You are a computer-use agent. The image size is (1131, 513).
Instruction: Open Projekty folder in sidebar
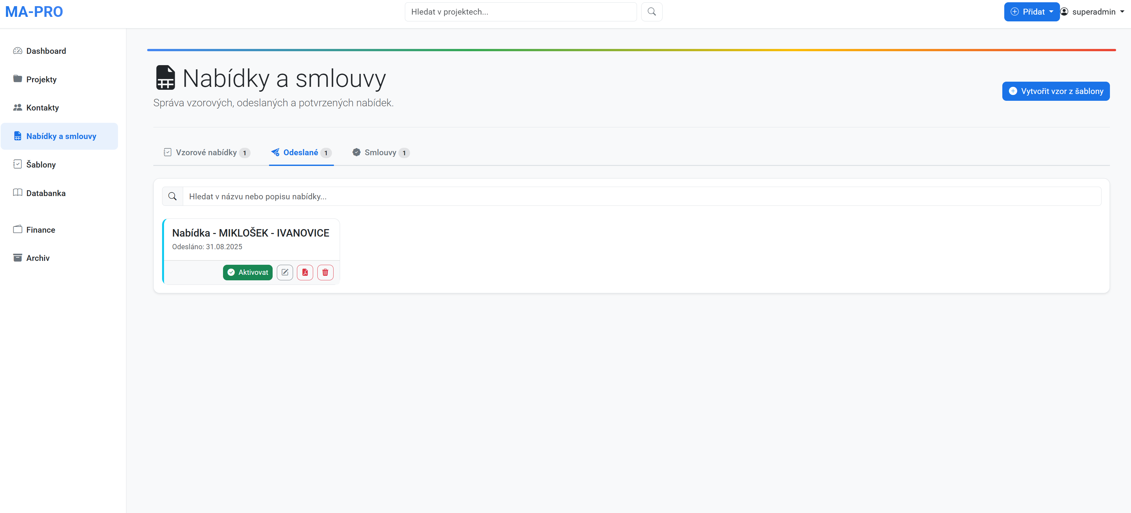[41, 79]
